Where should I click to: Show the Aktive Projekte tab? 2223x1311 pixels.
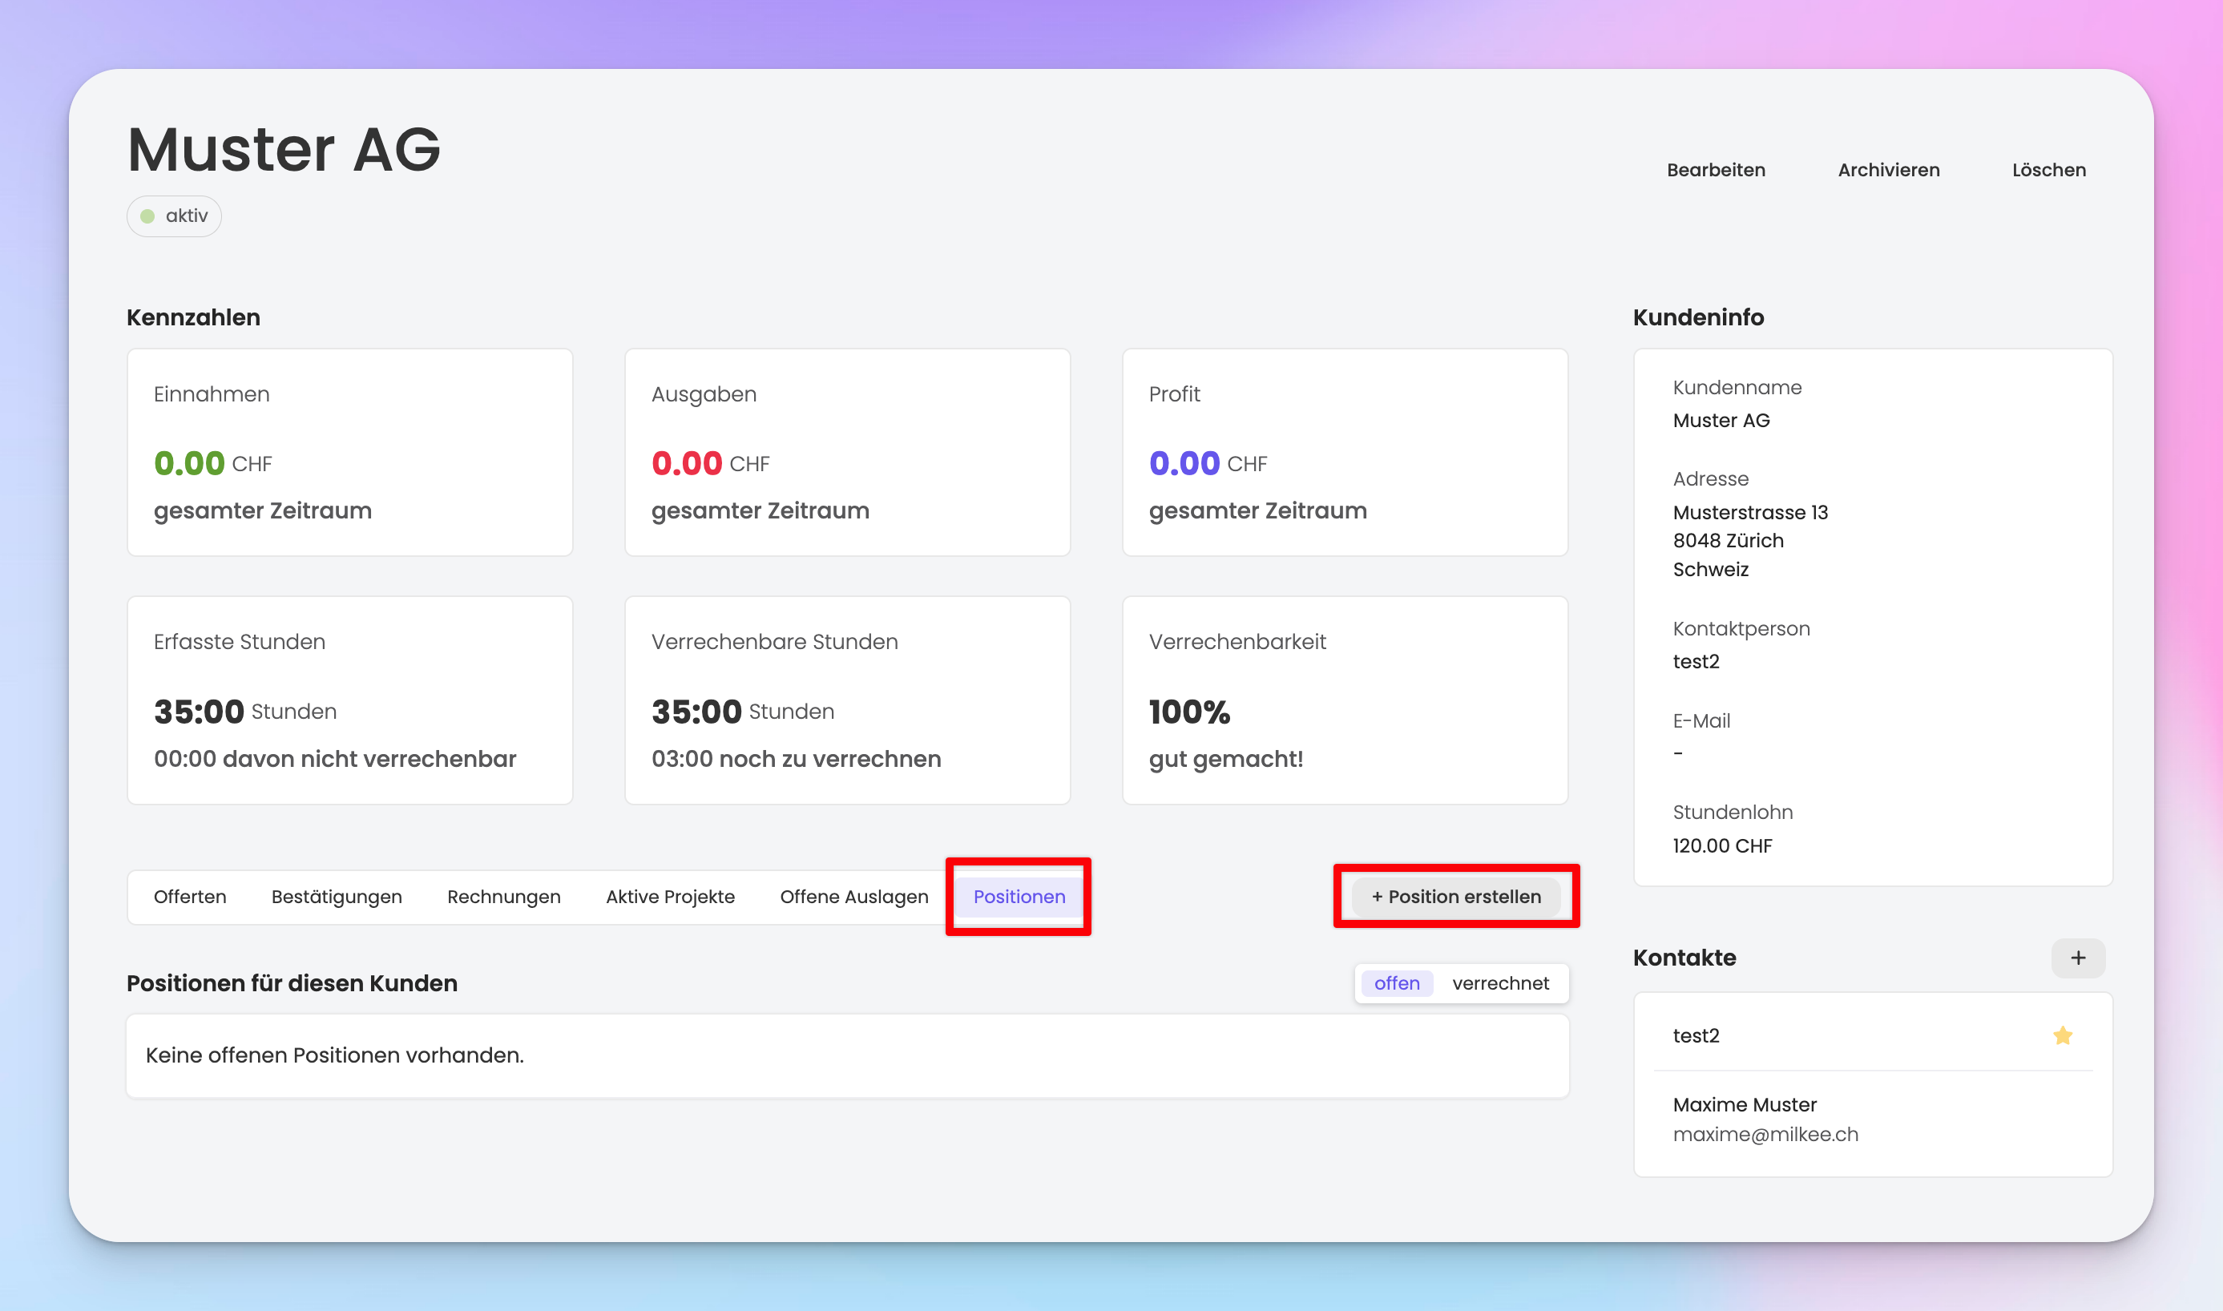click(x=669, y=897)
